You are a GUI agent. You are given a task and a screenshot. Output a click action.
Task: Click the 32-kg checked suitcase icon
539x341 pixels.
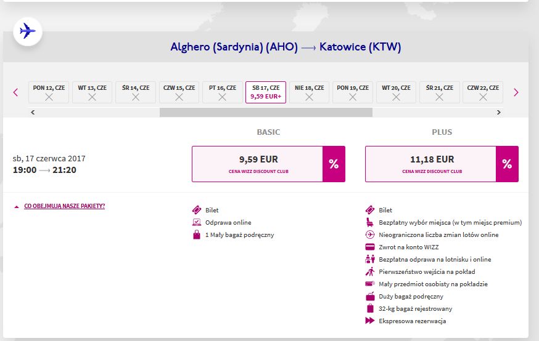(370, 308)
